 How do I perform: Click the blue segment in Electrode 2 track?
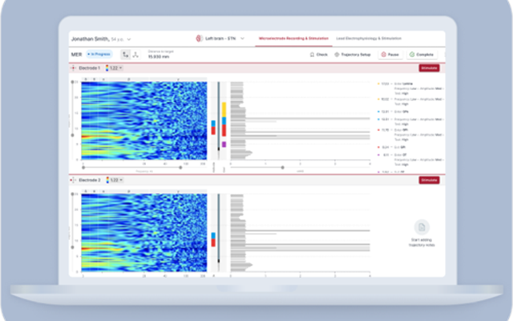213,235
